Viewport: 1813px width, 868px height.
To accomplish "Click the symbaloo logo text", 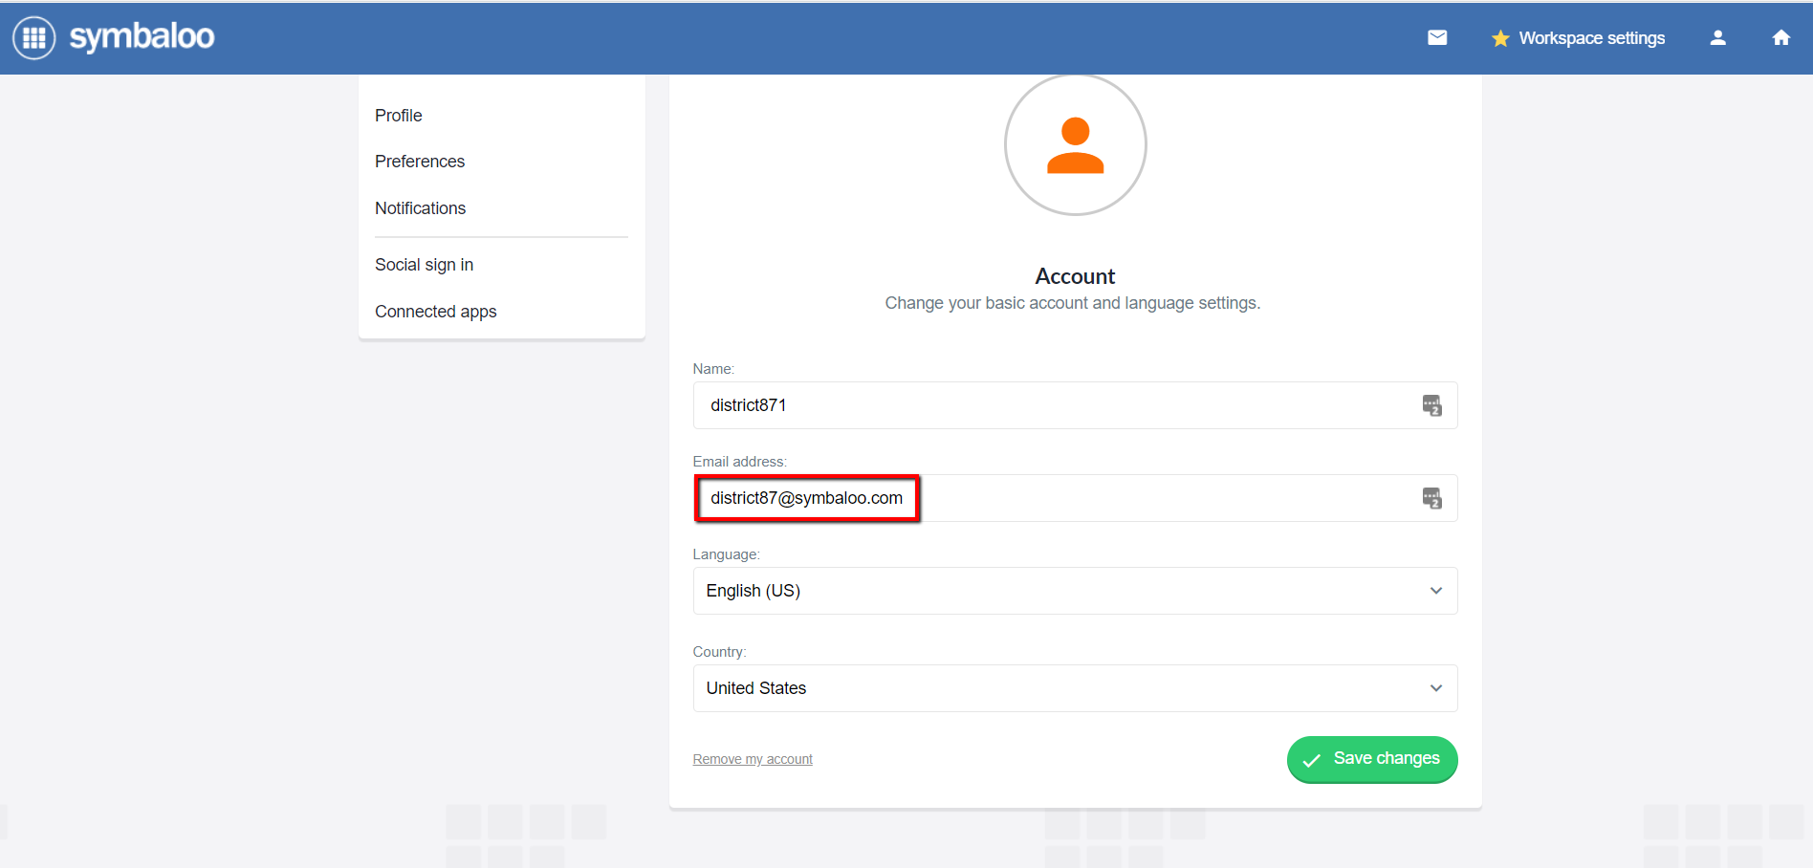I will [x=142, y=37].
